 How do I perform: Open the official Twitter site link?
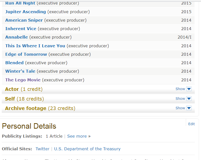coord(42,149)
